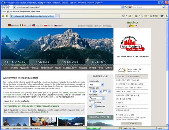The image size is (169, 130).
Task: Open the Favorites Center star icon
Action: pyautogui.click(x=3, y=16)
